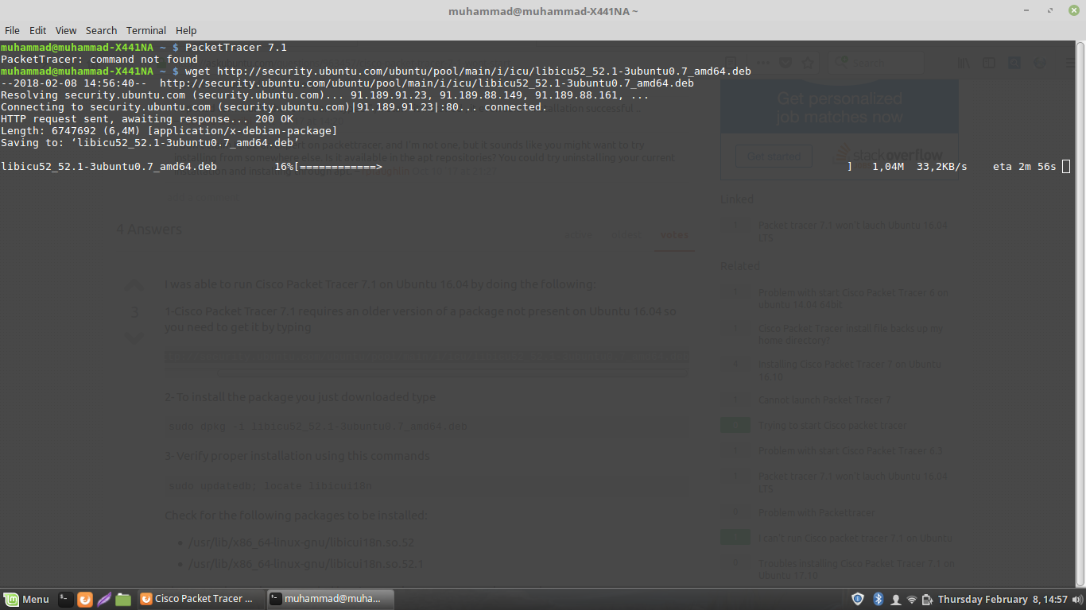Maximize the terminal window

(x=1050, y=11)
